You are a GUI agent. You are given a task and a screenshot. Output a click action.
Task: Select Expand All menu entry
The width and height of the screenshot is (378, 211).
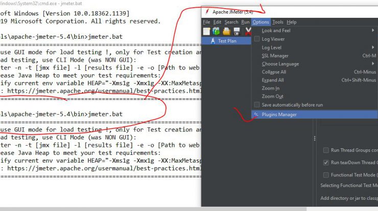click(x=315, y=80)
